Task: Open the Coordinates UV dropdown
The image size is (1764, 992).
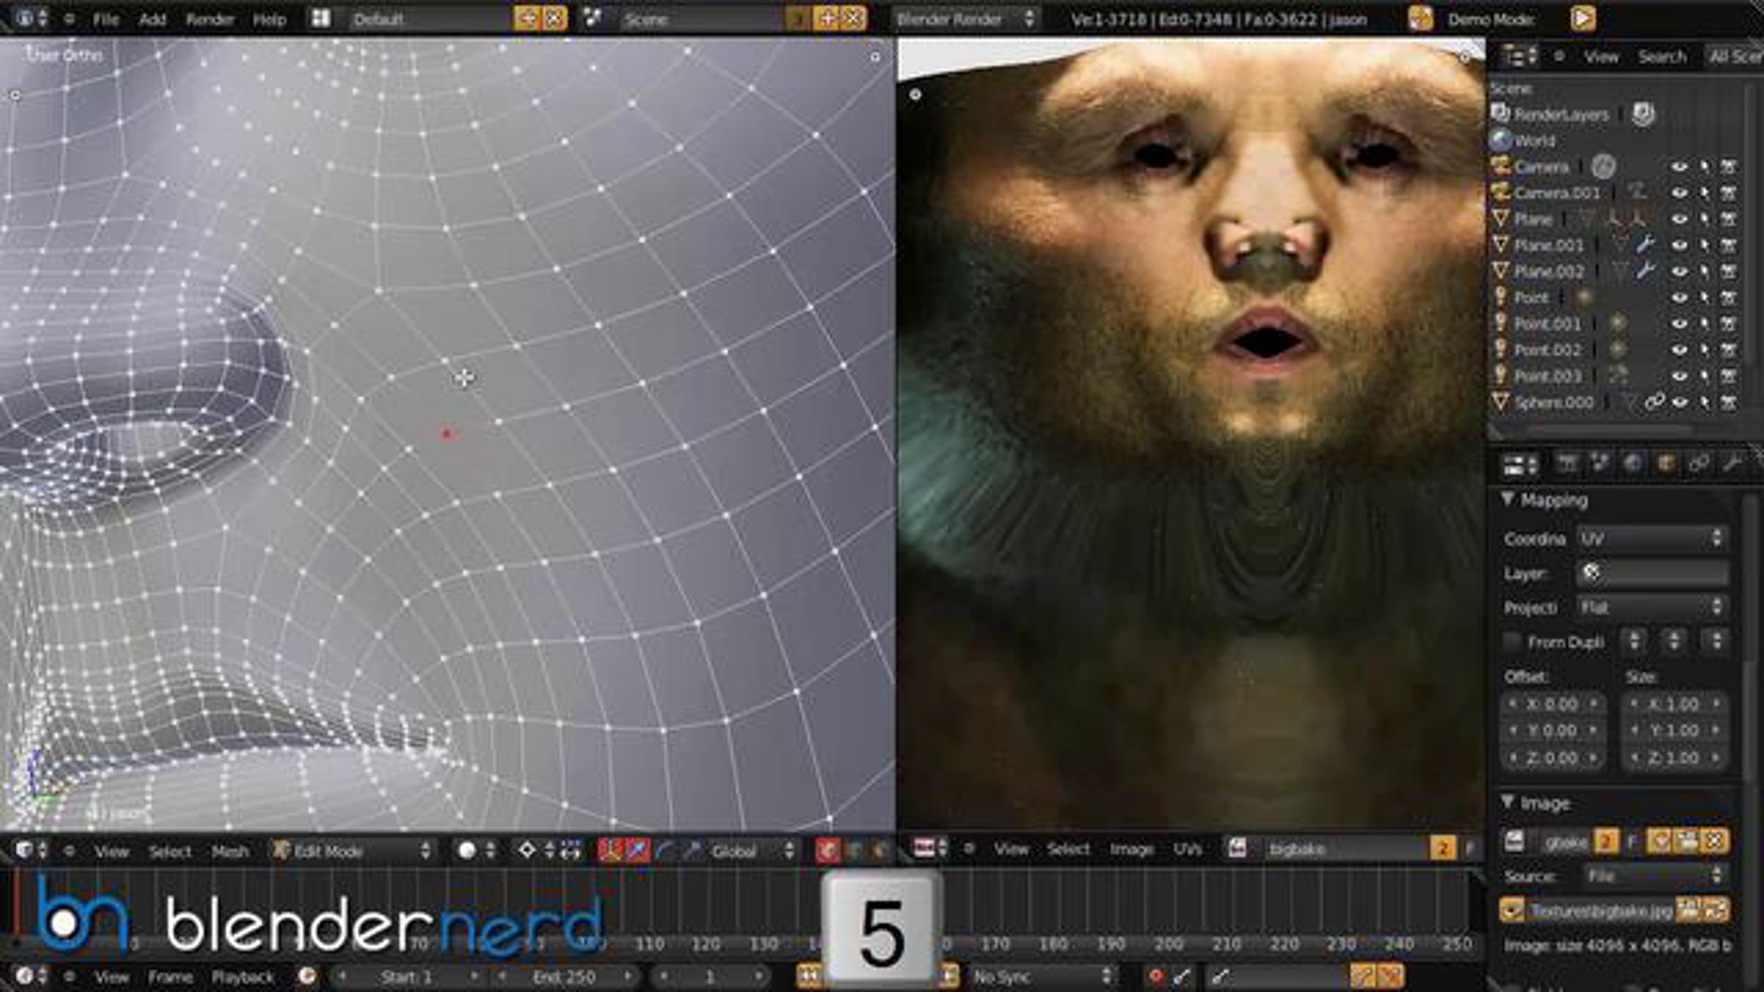Action: (1651, 539)
